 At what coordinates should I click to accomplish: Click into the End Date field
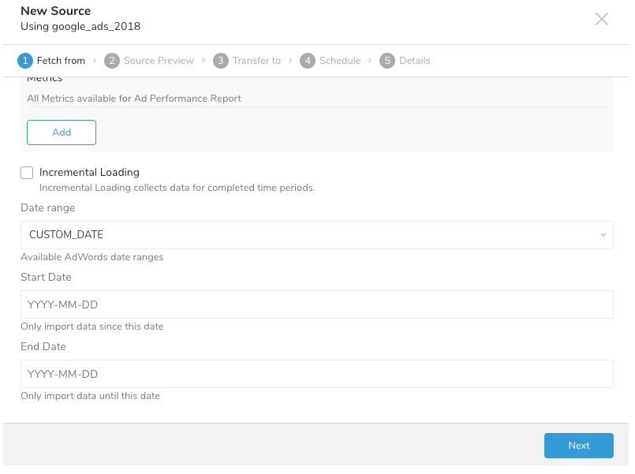(x=316, y=374)
